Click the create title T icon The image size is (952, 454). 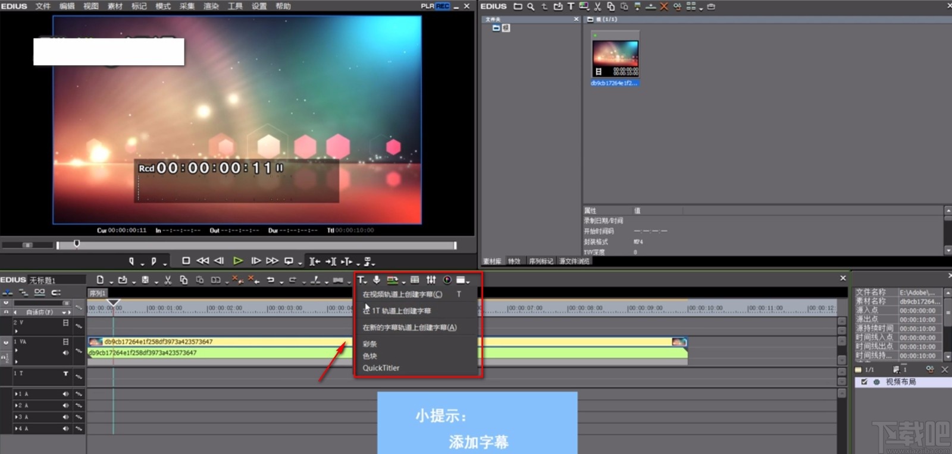coord(361,280)
